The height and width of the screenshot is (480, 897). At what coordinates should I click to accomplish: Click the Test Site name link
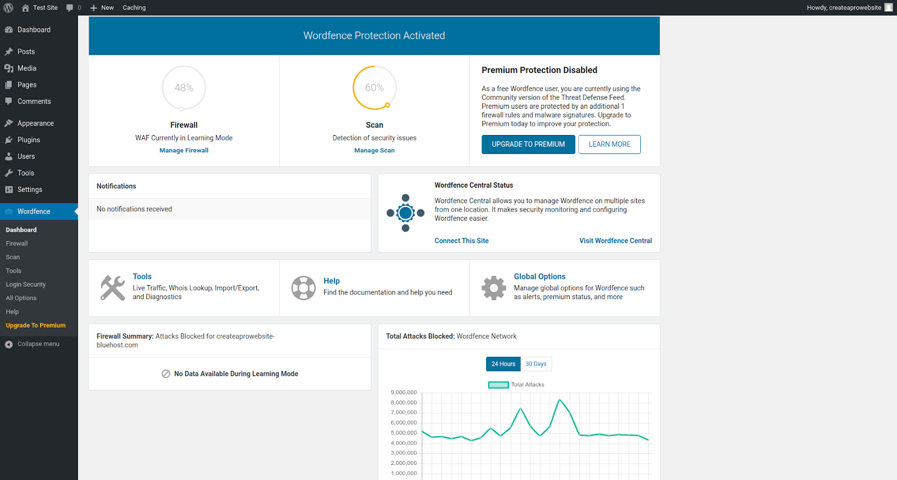click(45, 8)
